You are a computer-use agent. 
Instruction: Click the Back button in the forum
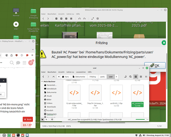tap(28, 119)
